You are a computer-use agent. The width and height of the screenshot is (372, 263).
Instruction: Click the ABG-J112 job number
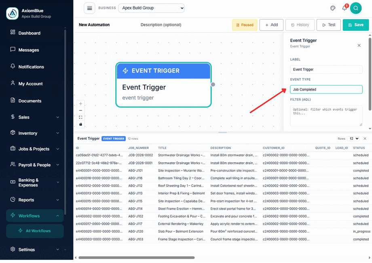135,186
